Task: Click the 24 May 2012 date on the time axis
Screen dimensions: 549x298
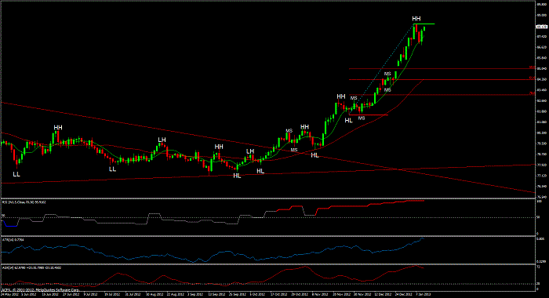Action: pyautogui.click(x=9, y=295)
